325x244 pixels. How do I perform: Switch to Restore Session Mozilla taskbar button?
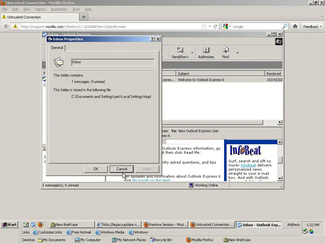point(165,225)
